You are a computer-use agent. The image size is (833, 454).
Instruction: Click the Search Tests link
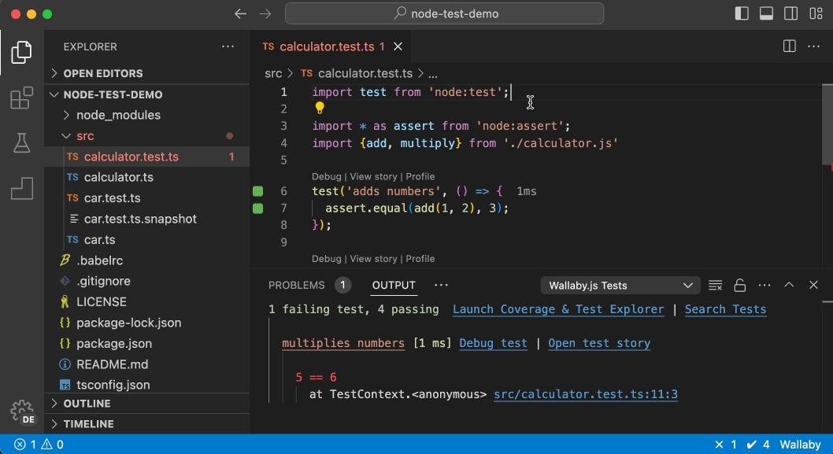(x=725, y=309)
